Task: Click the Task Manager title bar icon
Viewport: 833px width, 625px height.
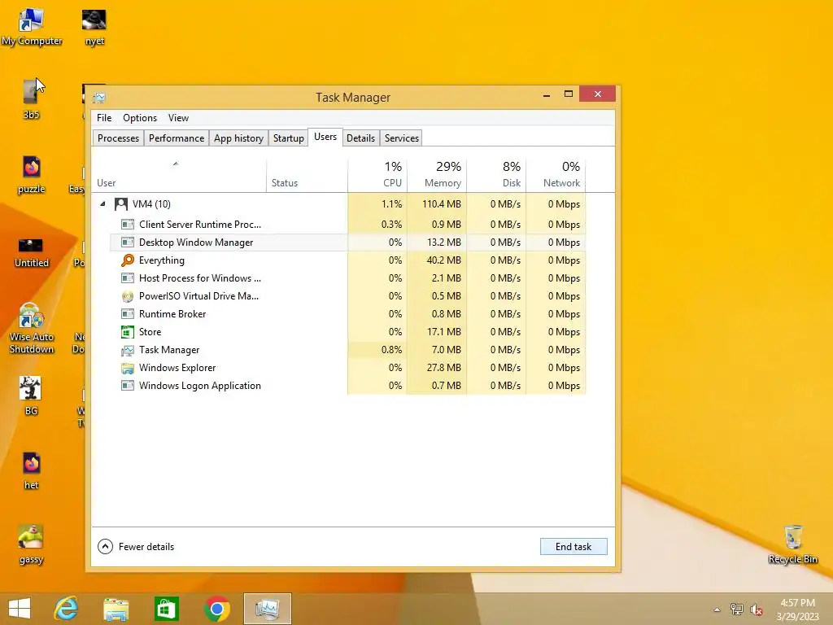Action: [99, 98]
